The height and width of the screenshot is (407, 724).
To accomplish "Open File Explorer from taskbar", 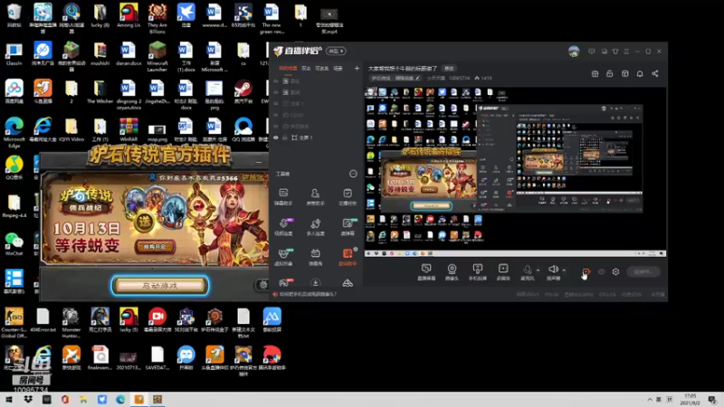I will click(x=83, y=400).
